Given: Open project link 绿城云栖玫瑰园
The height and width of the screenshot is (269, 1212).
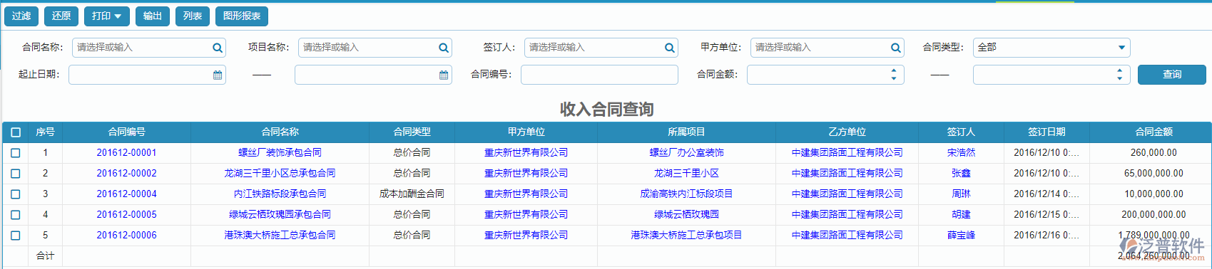Looking at the screenshot, I should pyautogui.click(x=686, y=215).
